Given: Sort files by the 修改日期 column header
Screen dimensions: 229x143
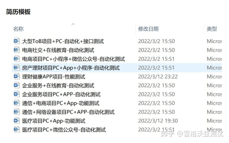Looking at the screenshot, I should tap(149, 29).
